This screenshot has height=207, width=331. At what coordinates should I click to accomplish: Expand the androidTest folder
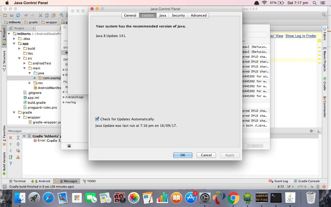(25, 63)
